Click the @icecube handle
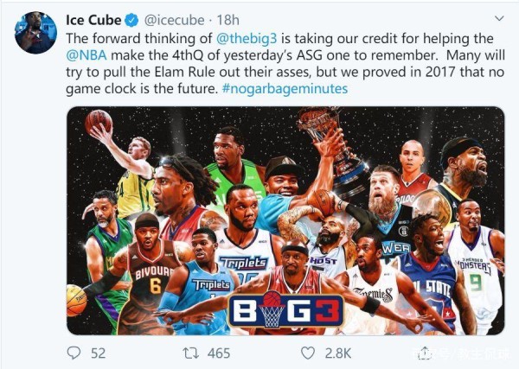The height and width of the screenshot is (369, 519). click(175, 21)
